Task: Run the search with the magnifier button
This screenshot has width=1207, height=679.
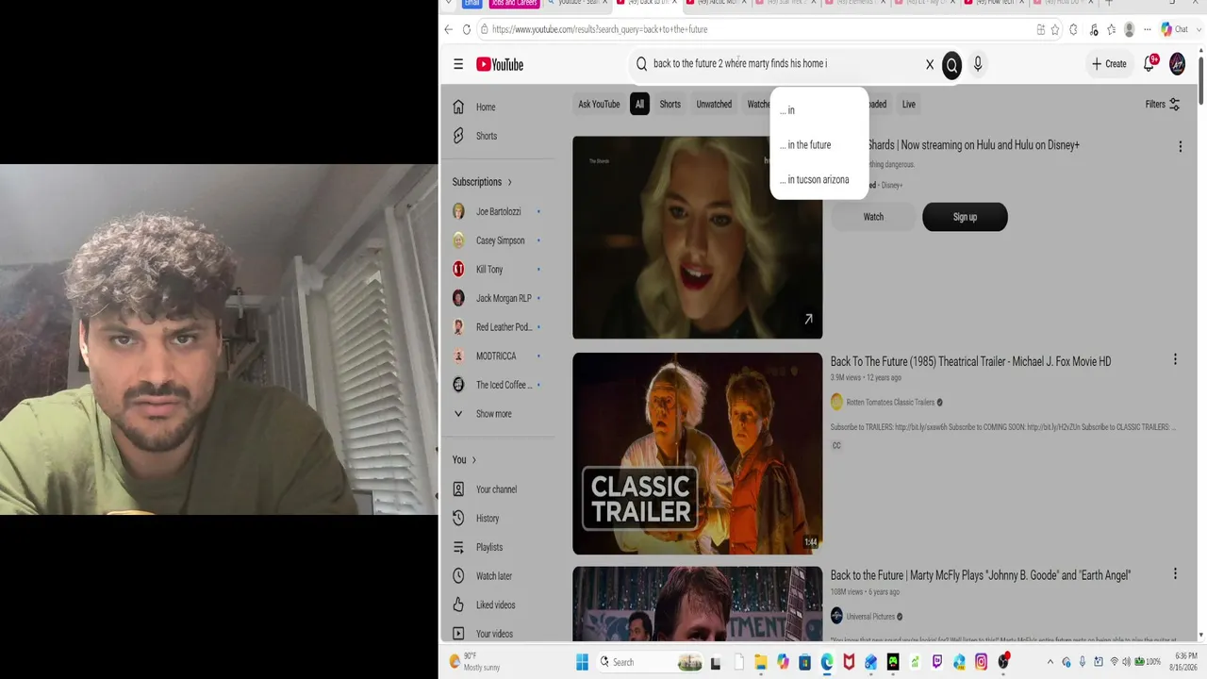Action: point(951,64)
